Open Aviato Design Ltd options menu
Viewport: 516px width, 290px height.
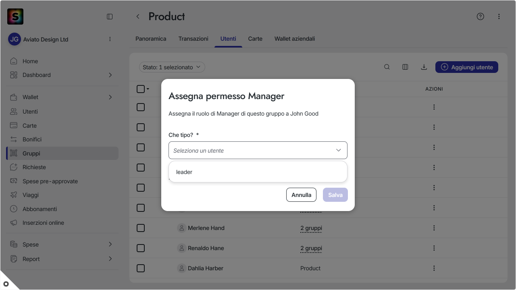click(x=110, y=39)
